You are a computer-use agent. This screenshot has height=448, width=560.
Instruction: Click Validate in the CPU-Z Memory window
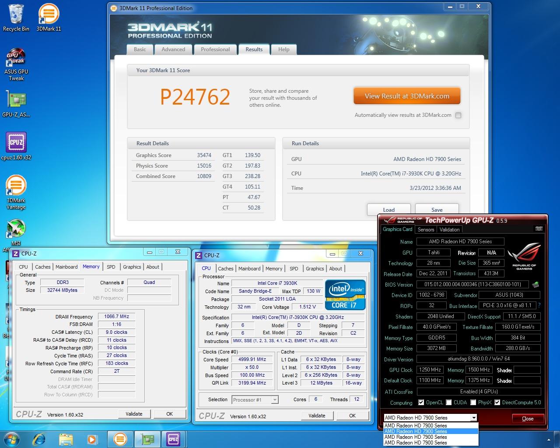(134, 414)
